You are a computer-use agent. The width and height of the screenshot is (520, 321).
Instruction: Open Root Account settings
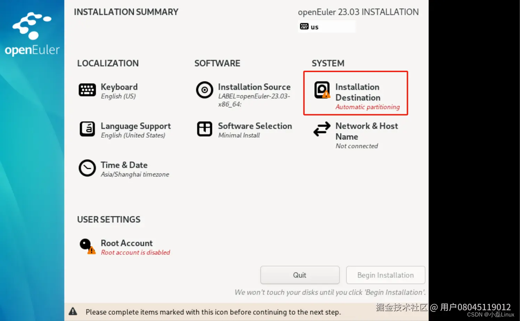click(x=127, y=243)
